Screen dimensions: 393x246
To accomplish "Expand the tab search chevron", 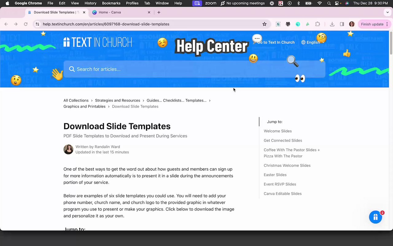I will 387,12.
